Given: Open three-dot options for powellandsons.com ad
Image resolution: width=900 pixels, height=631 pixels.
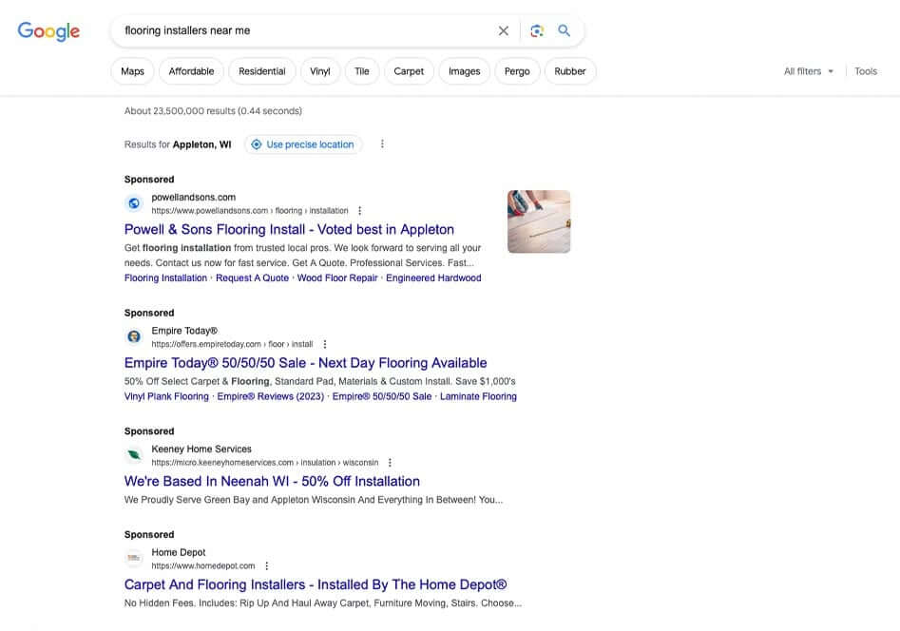Looking at the screenshot, I should [359, 211].
